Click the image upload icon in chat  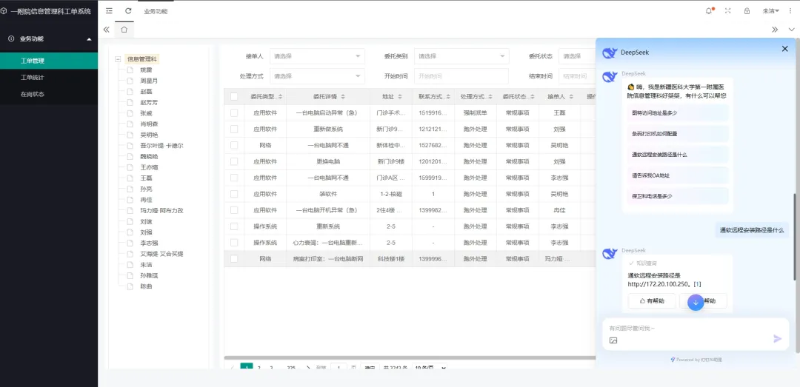coord(613,340)
